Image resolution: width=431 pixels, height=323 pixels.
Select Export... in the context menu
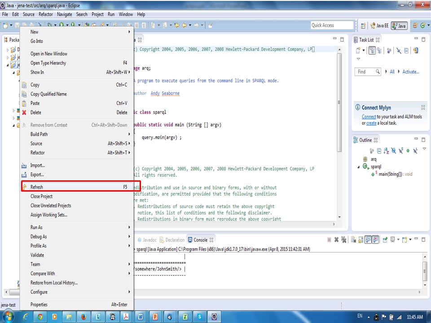[77, 175]
